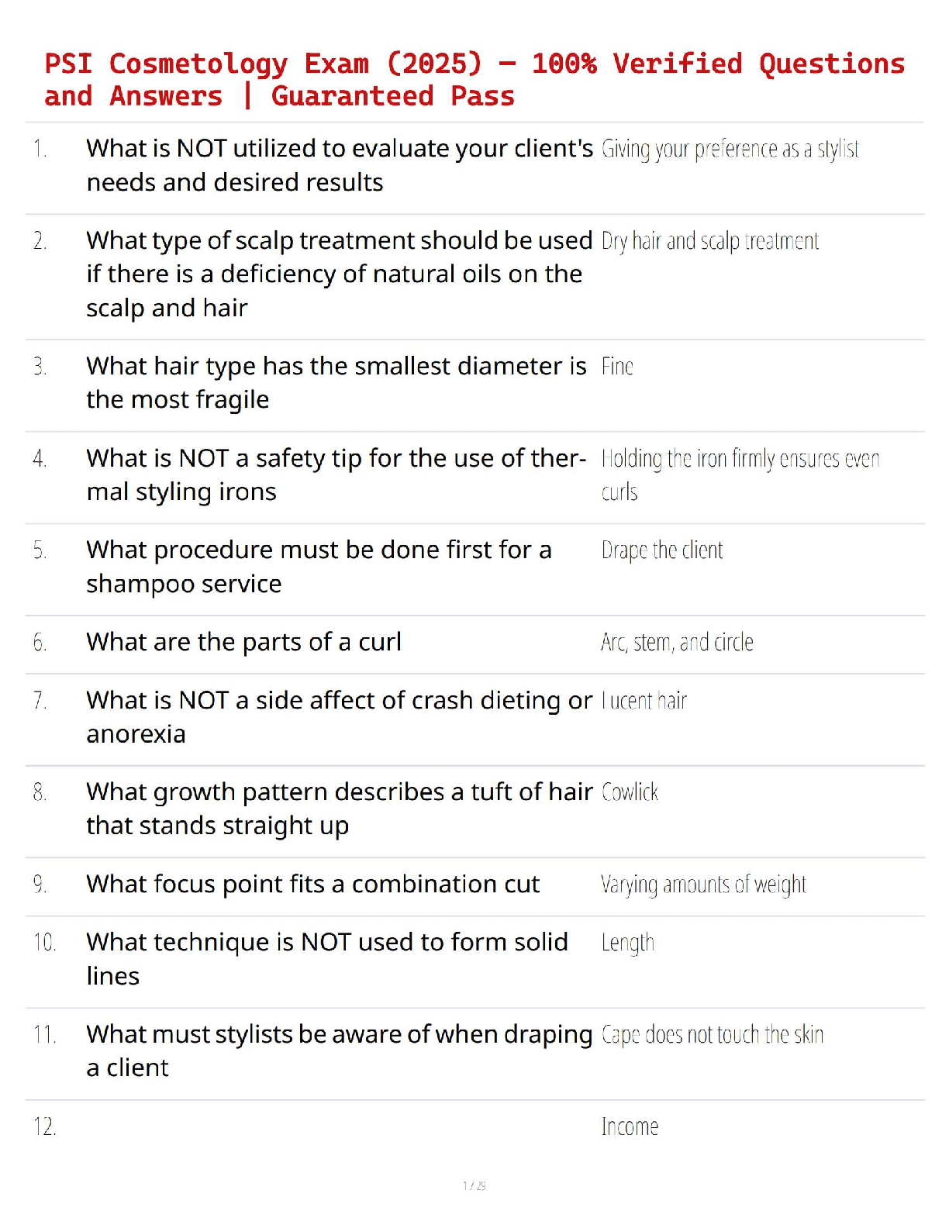The width and height of the screenshot is (949, 1228).
Task: Click the 'parts of a curl' question
Action: tap(243, 642)
